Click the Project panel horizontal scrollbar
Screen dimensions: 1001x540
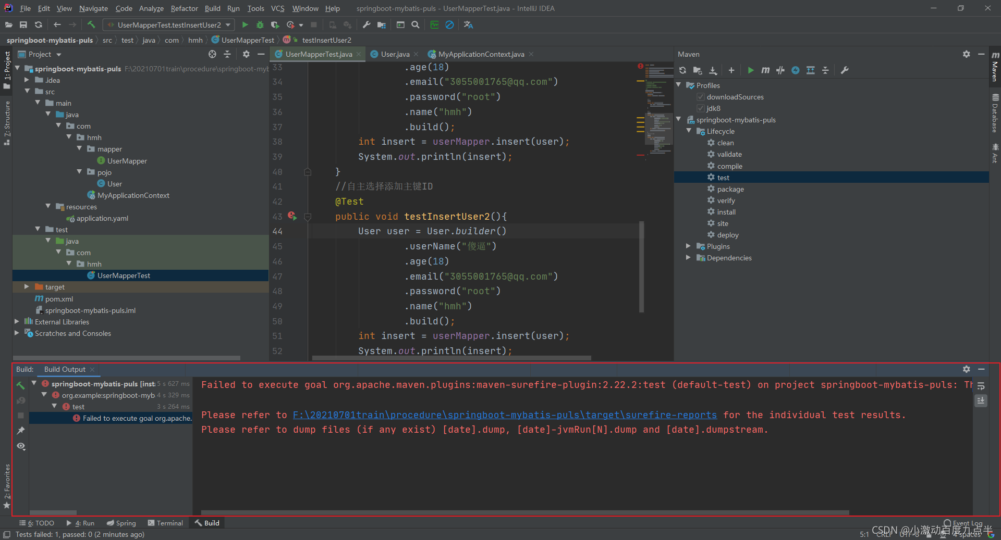coord(127,358)
